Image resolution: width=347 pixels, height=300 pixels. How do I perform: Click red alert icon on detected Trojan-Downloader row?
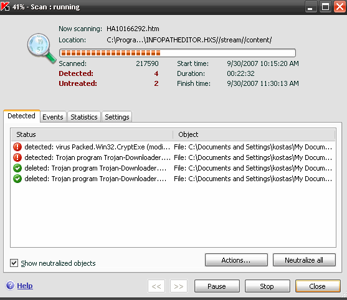point(17,157)
